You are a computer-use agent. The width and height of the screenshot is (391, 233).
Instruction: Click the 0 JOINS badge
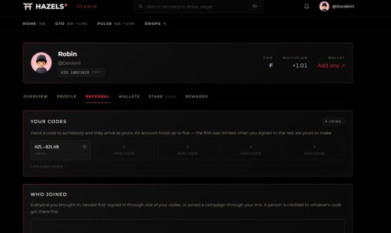[333, 121]
